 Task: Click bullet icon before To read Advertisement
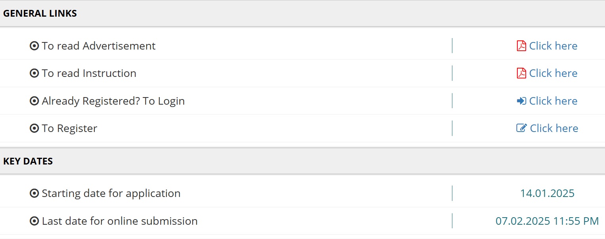pyautogui.click(x=34, y=46)
